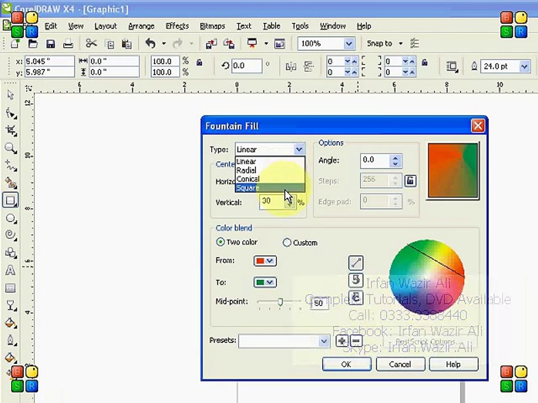Close the Fountain Fill dialog

pyautogui.click(x=477, y=126)
